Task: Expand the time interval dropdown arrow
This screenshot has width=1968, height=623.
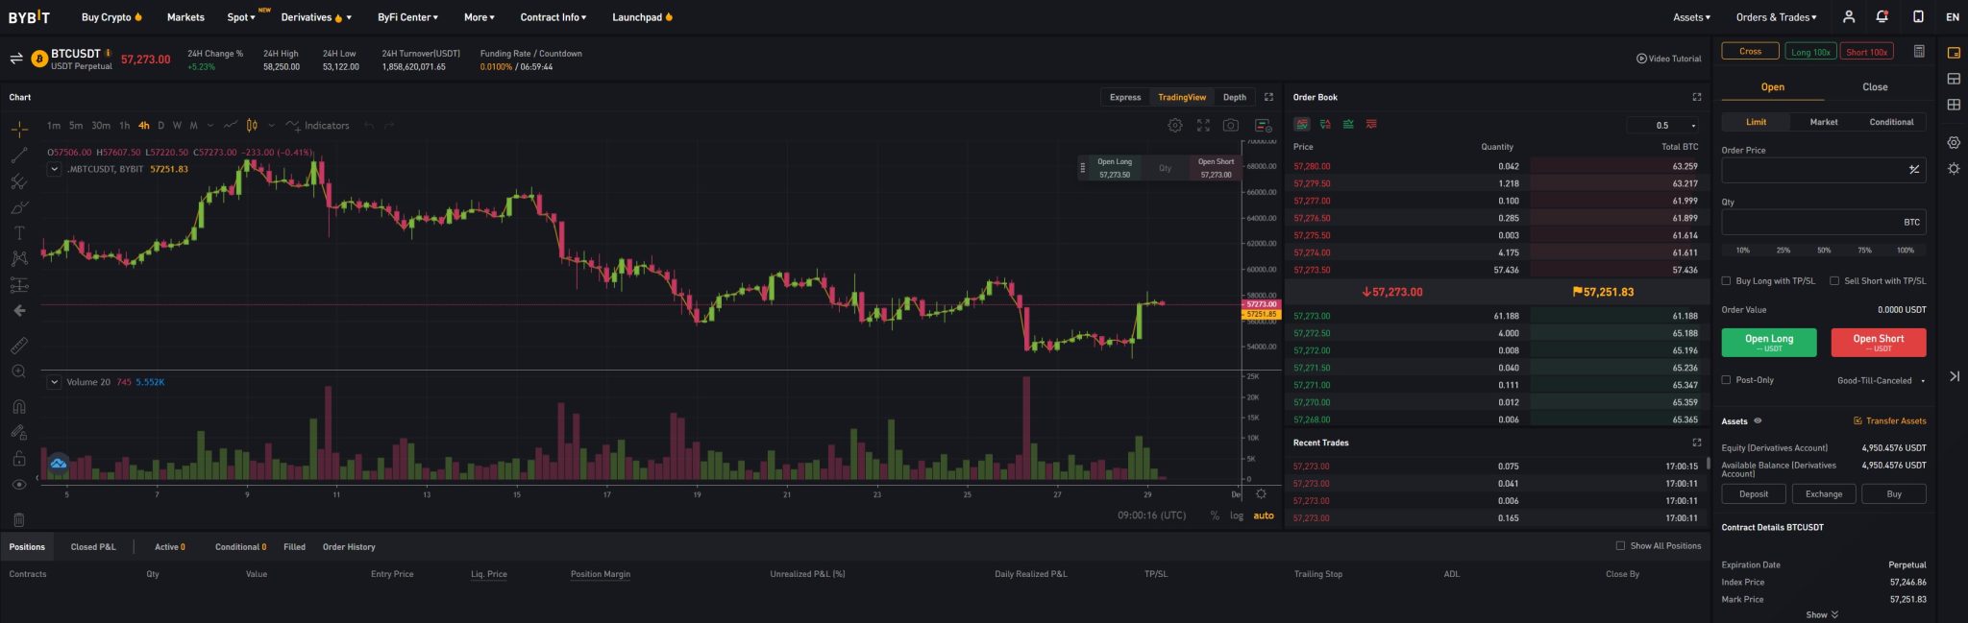Action: pos(209,126)
